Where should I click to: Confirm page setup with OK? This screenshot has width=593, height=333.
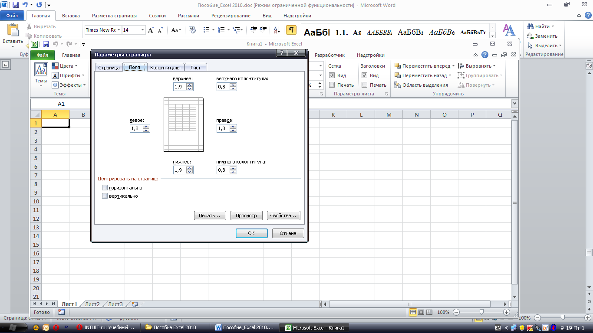251,233
